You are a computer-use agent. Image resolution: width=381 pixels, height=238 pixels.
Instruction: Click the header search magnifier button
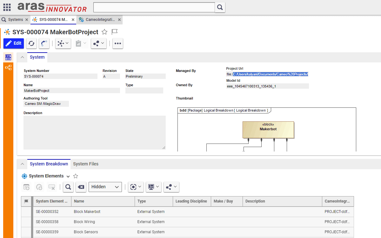click(220, 7)
